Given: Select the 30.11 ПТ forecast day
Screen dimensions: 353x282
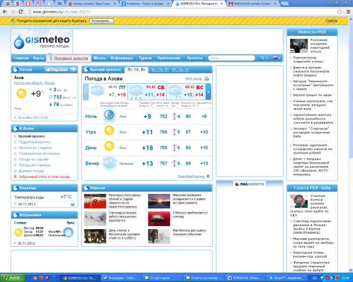Looking at the screenshot, I should click(x=108, y=91).
